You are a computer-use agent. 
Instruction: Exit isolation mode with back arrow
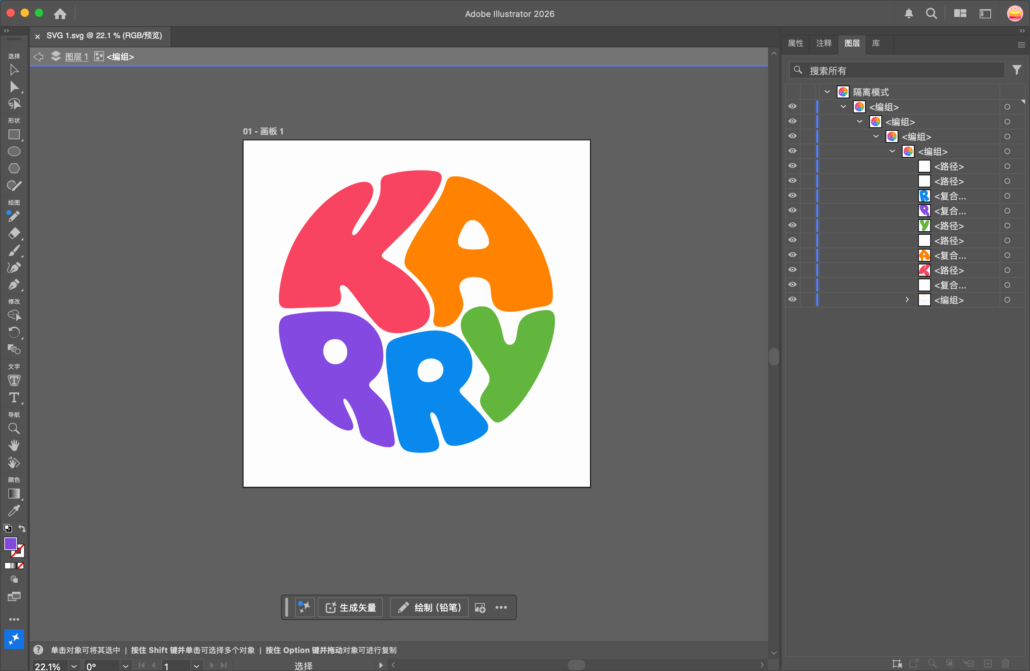point(39,57)
